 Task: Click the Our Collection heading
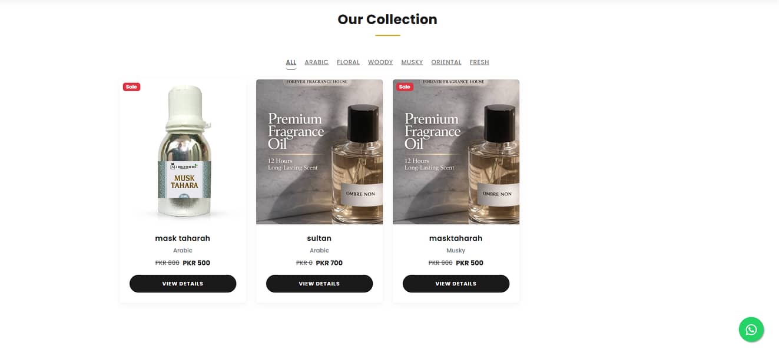(387, 19)
